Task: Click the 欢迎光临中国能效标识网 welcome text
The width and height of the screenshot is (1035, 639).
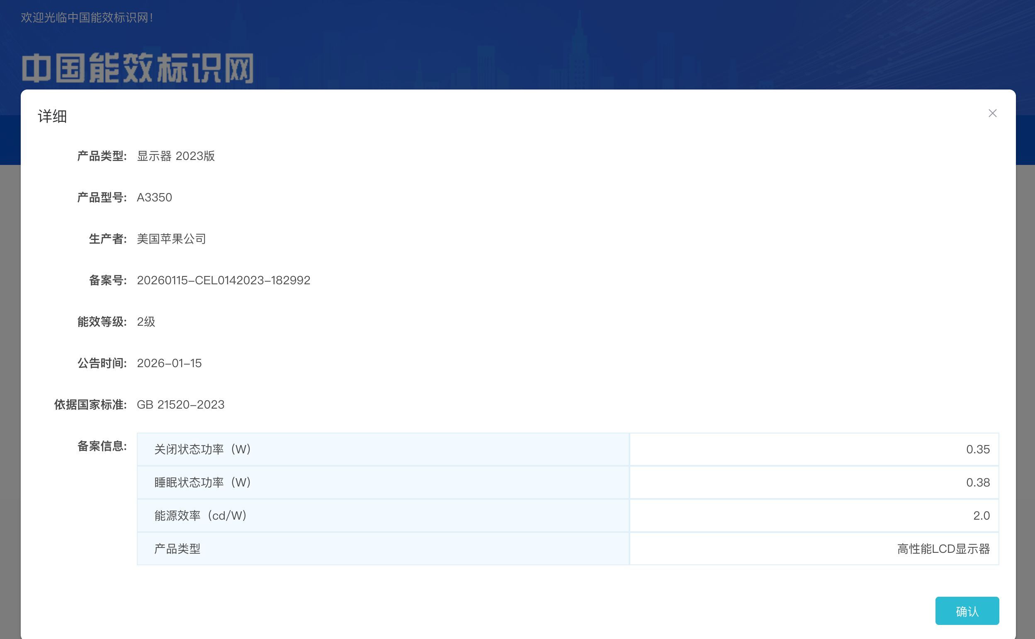Action: pos(87,18)
